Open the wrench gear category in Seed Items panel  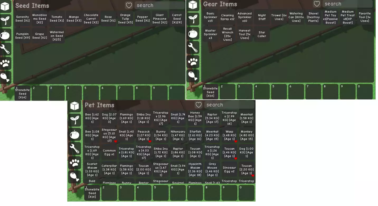pyautogui.click(x=5, y=49)
